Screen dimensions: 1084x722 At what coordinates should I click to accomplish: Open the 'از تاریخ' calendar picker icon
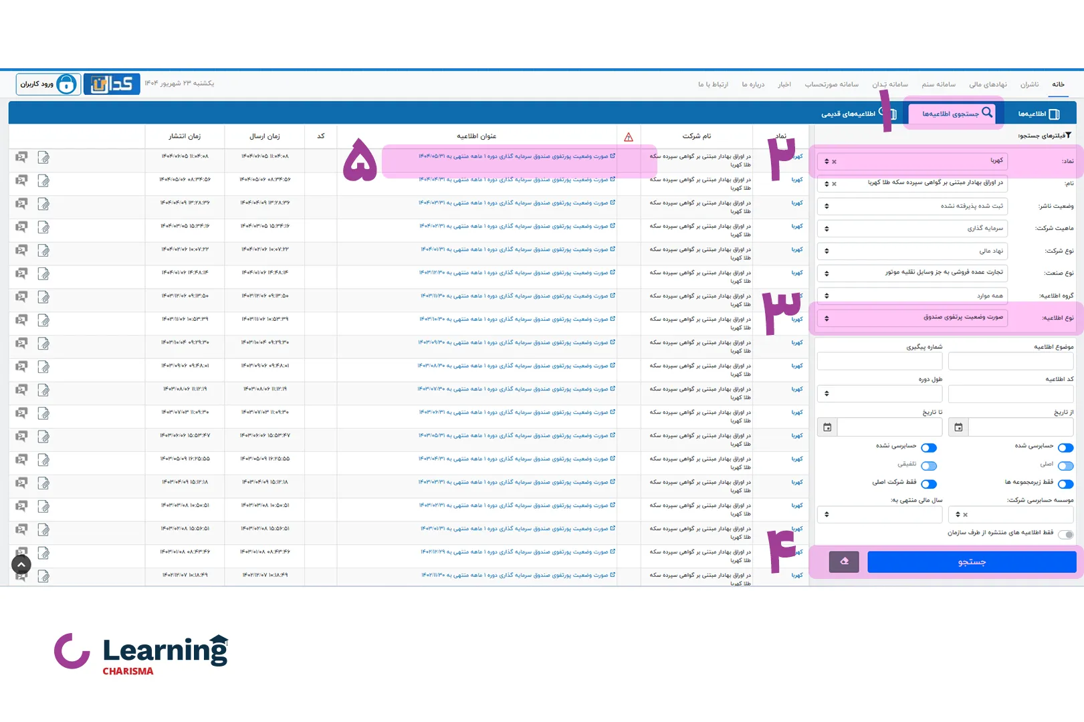coord(958,427)
